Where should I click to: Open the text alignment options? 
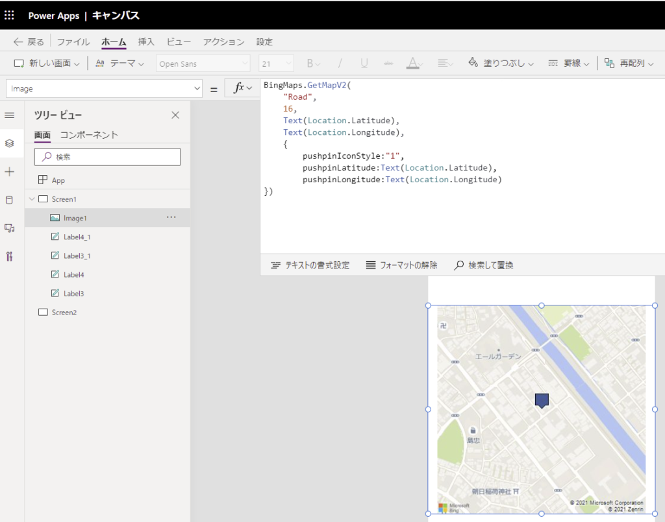[x=445, y=64]
